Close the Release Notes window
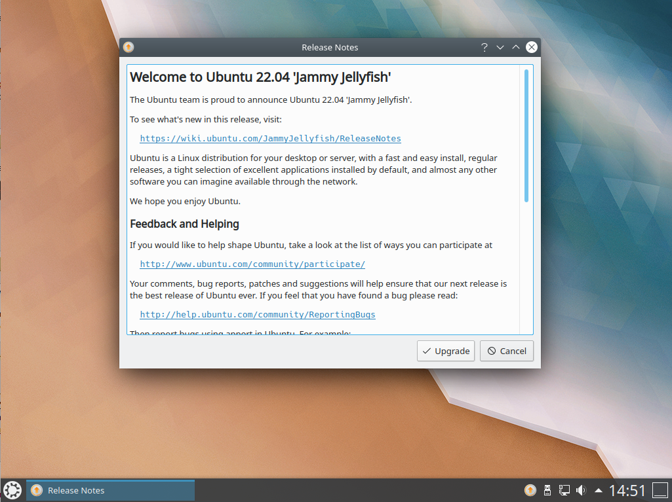This screenshot has height=502, width=672. pos(532,48)
